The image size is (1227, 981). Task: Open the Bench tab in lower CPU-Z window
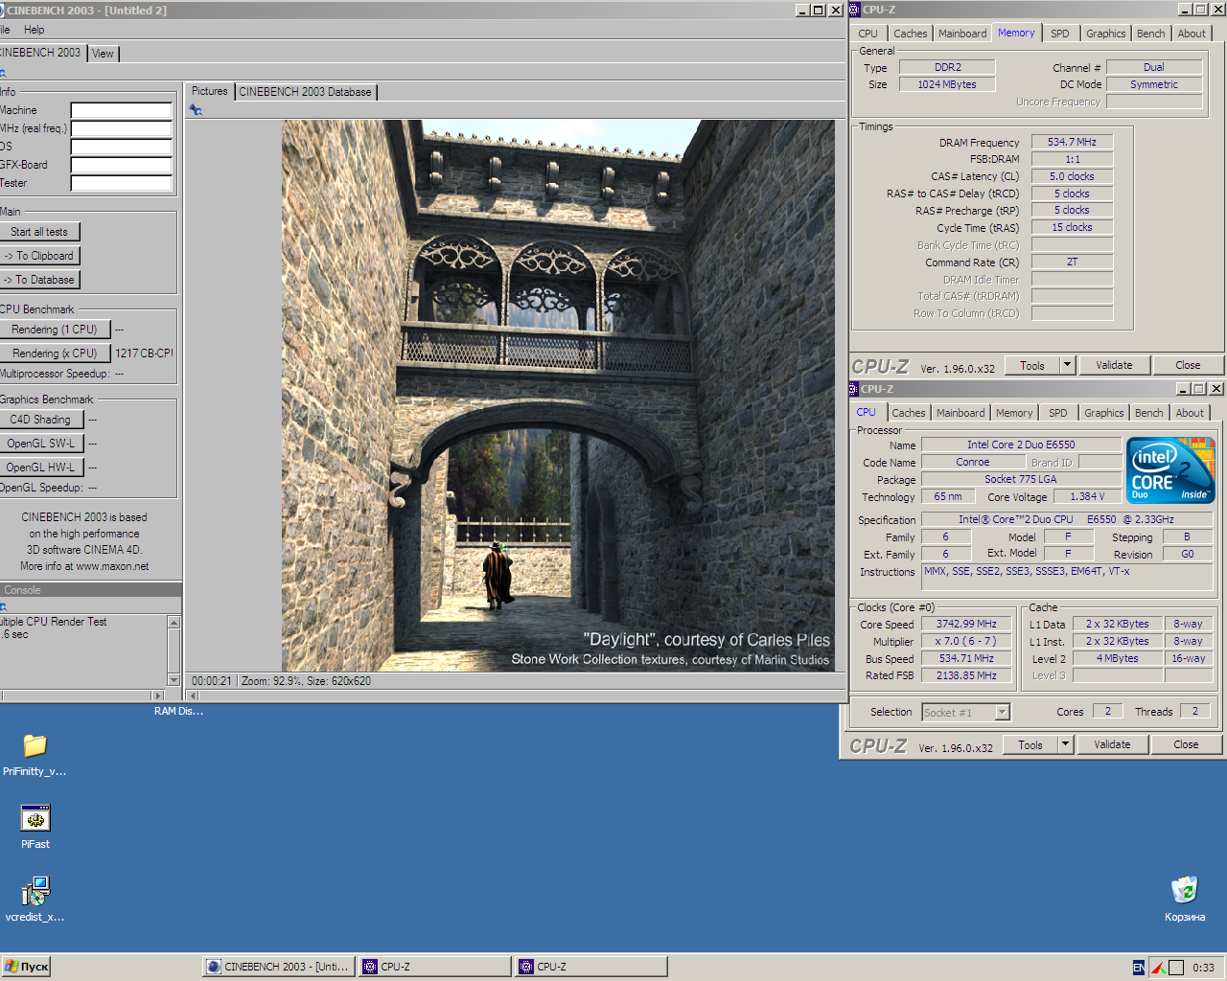coord(1148,413)
